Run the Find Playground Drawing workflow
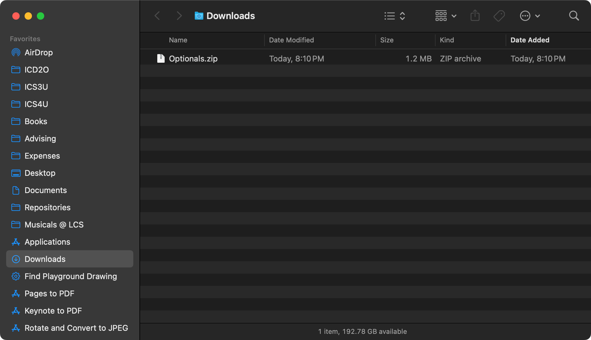 point(71,276)
